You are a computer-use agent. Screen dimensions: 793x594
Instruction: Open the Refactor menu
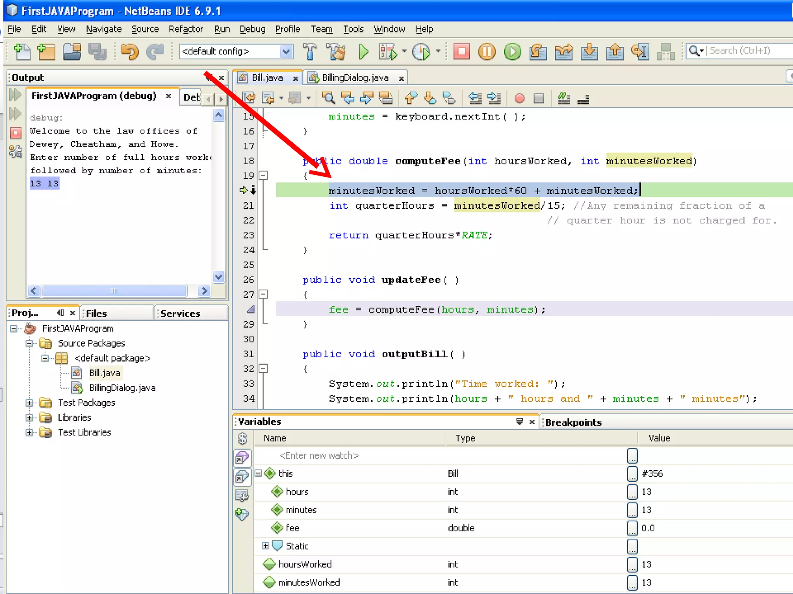[185, 29]
